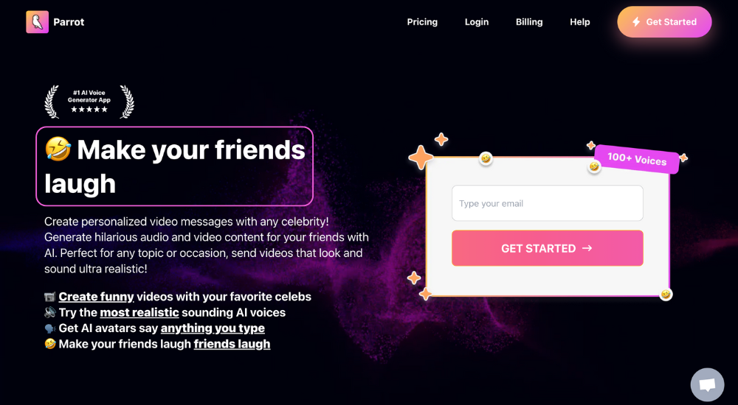Viewport: 738px width, 405px height.
Task: Click the laughing emoji on the form's bottom corner
Action: (666, 295)
